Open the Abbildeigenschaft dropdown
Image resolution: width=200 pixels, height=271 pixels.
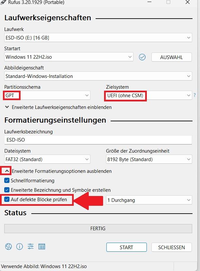coord(98,76)
